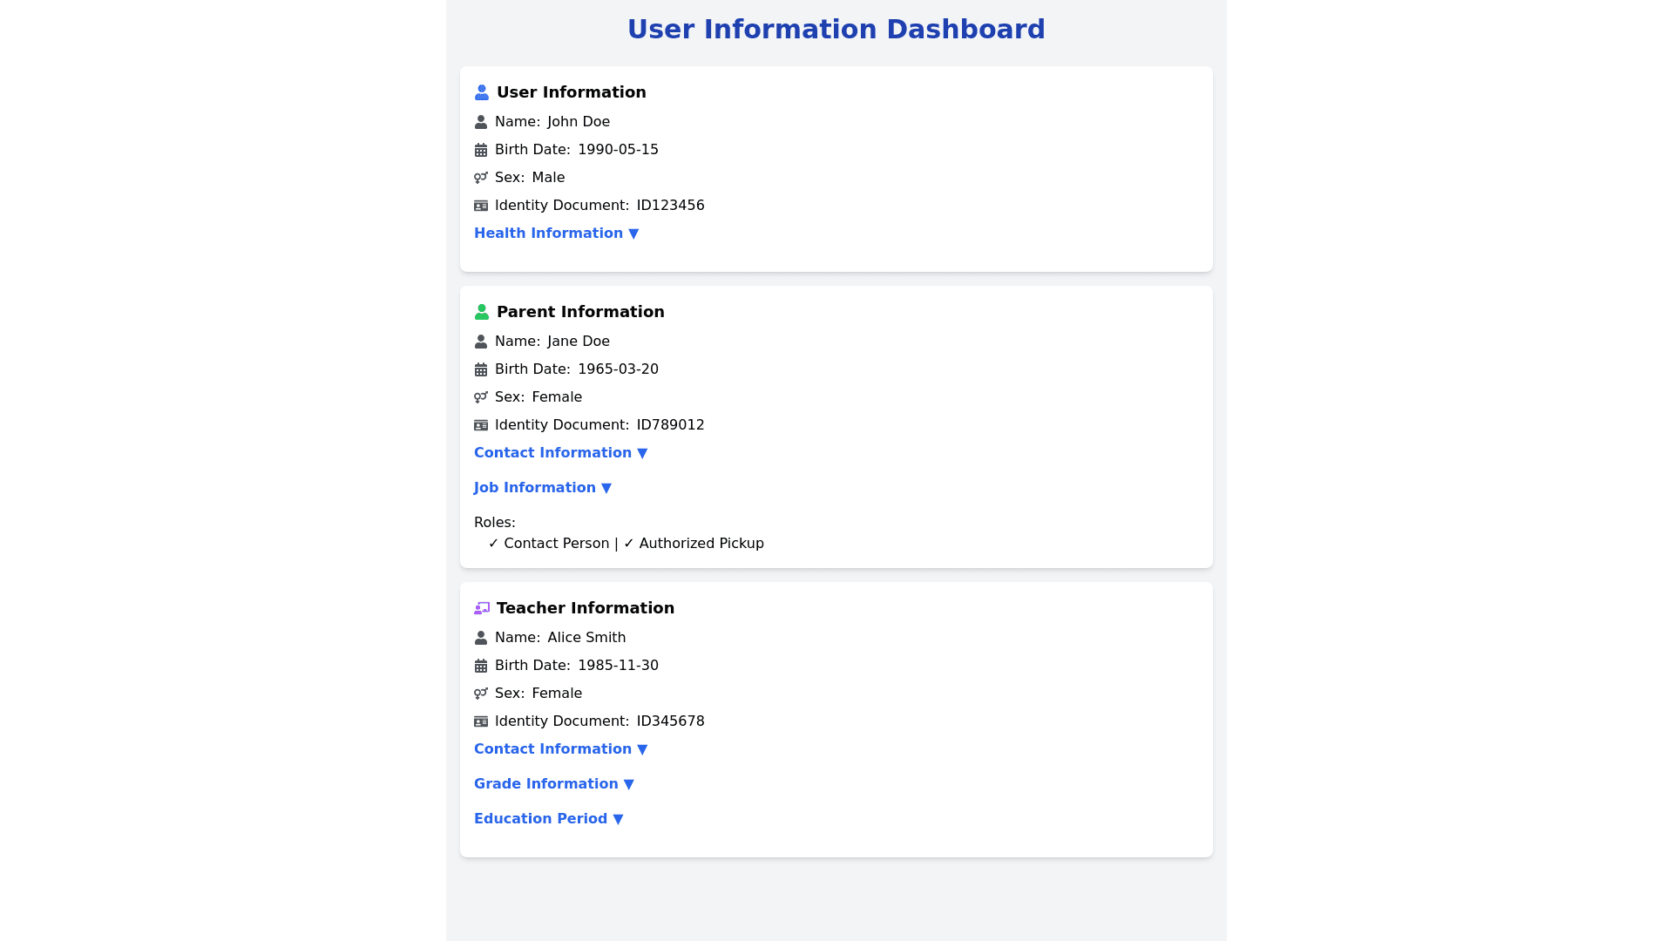Click the ID card icon beside ID345678
This screenshot has width=1673, height=941.
tap(481, 721)
